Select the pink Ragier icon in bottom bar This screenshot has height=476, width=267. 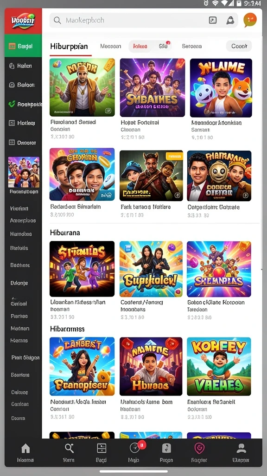(199, 452)
